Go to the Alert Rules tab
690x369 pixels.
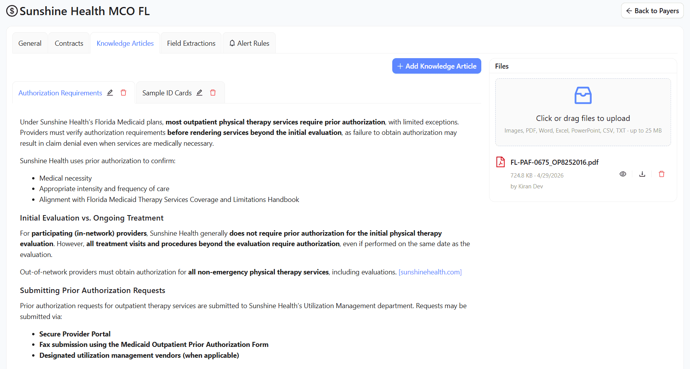pos(249,43)
